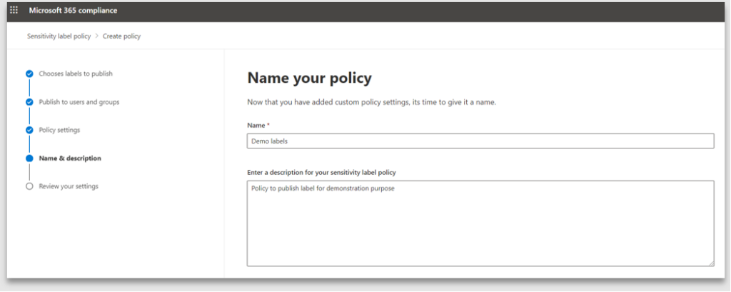Focus the policy description text area
The width and height of the screenshot is (731, 292).
point(480,223)
